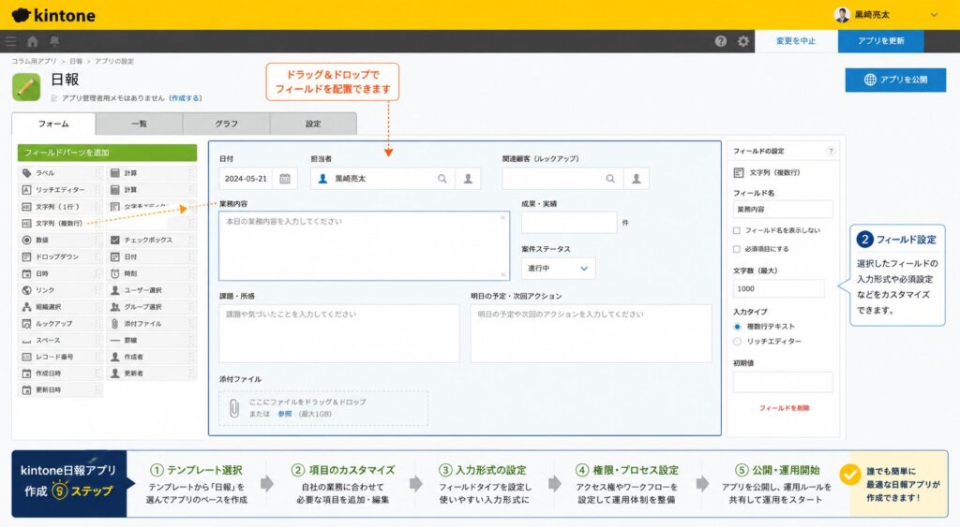
Task: Select the 作成日時 field part
Action: [60, 373]
